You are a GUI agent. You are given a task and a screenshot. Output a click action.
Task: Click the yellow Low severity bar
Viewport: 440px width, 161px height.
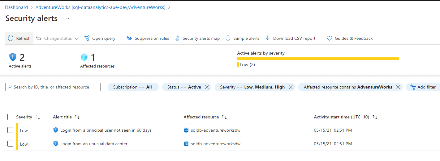tap(318, 59)
